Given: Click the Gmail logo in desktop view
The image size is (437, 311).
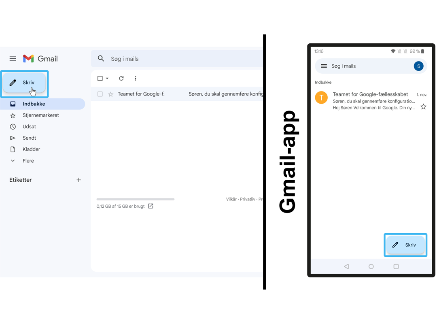Looking at the screenshot, I should [x=40, y=59].
